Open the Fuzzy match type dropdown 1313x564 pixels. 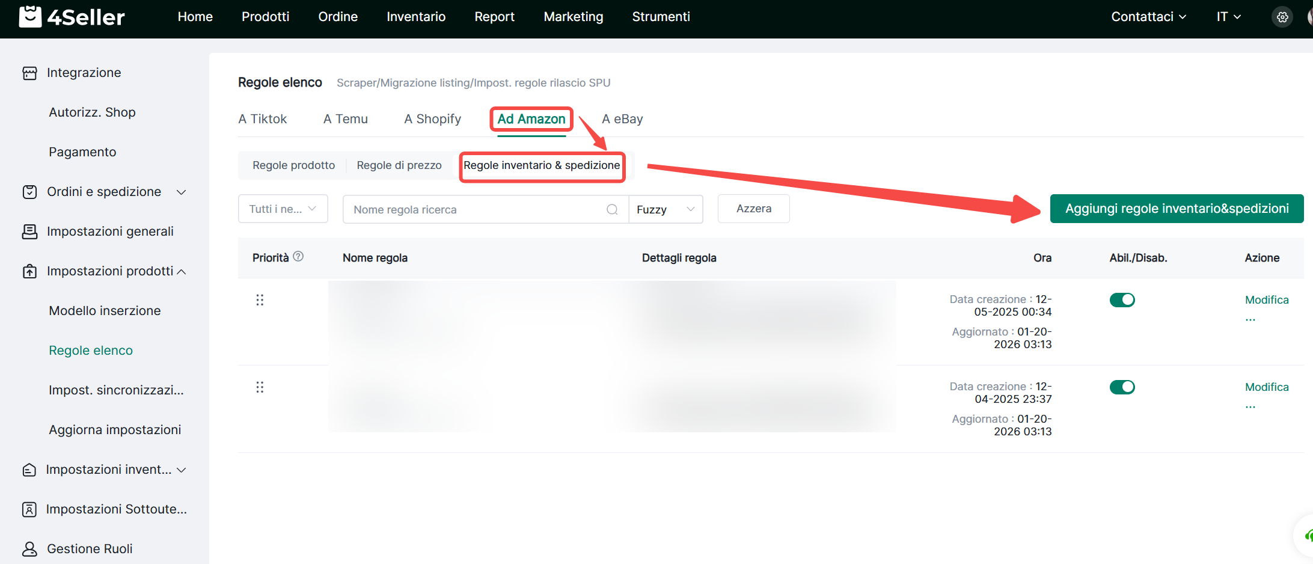click(x=666, y=209)
